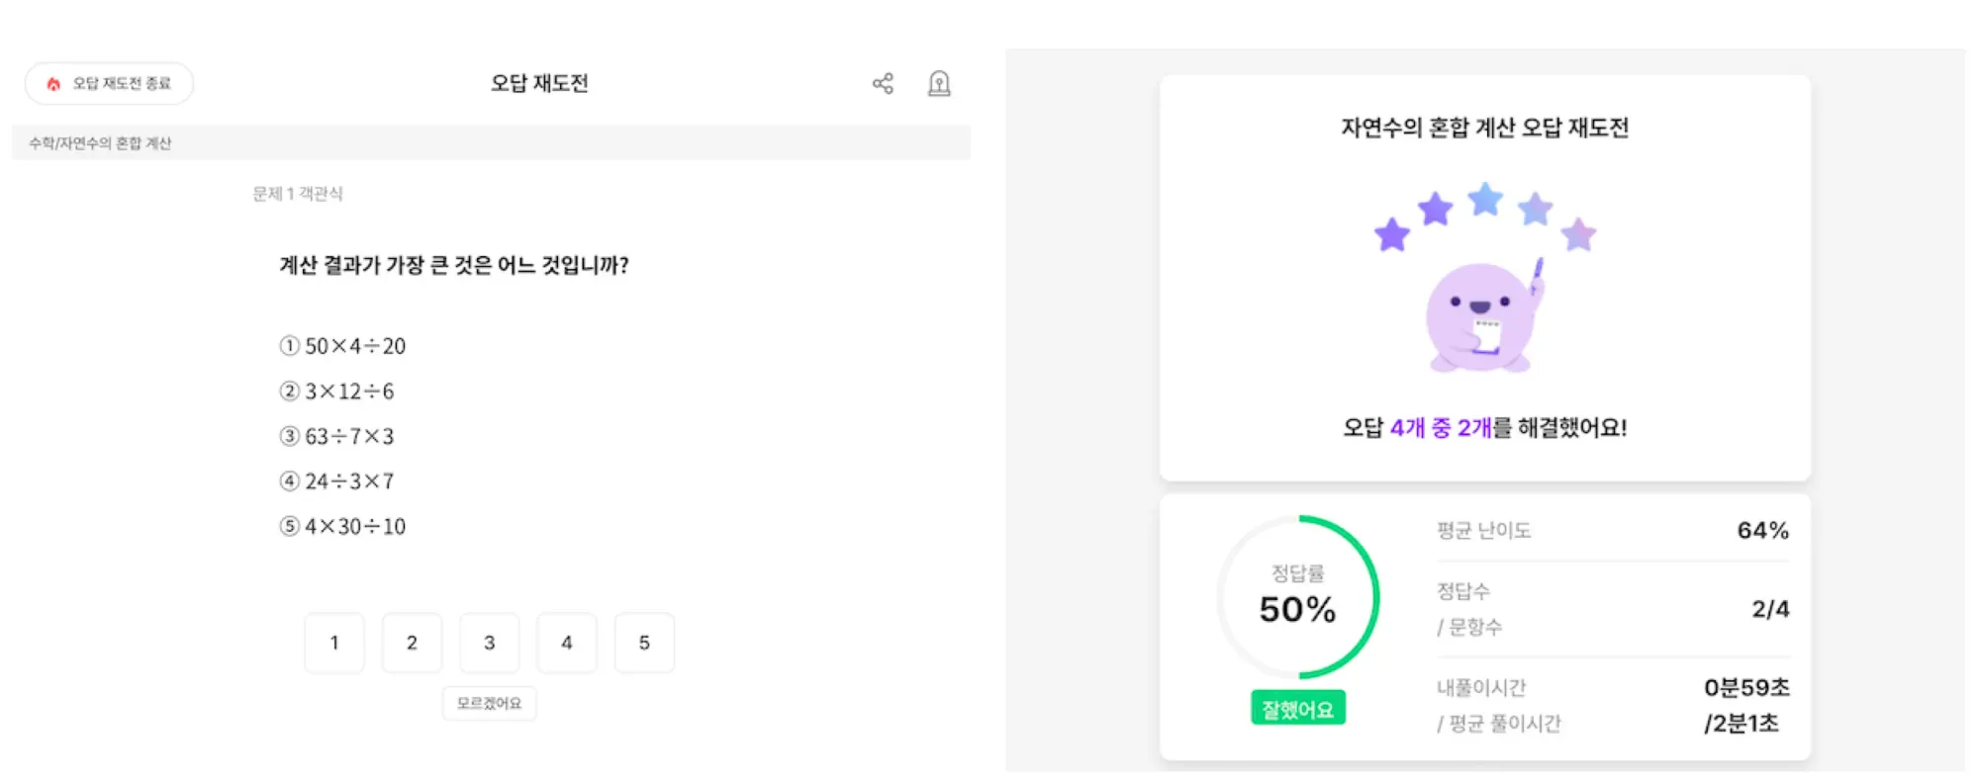Click the 정답률 50% progress ring
This screenshot has height=782, width=1979.
[x=1297, y=599]
